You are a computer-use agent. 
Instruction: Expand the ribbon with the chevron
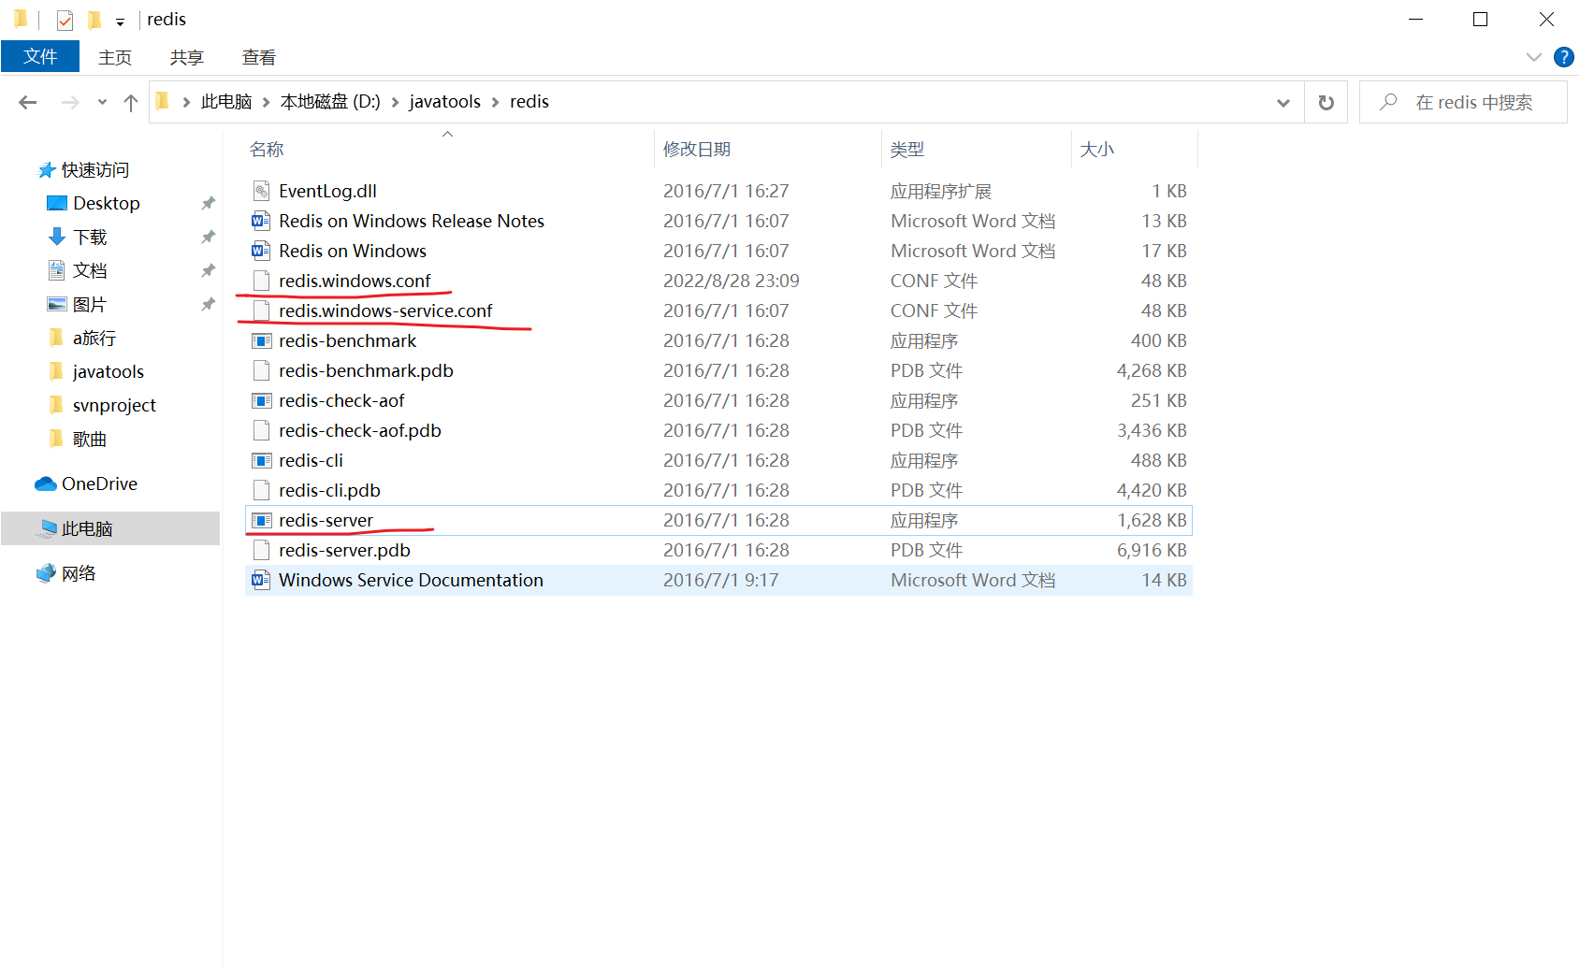(1534, 57)
